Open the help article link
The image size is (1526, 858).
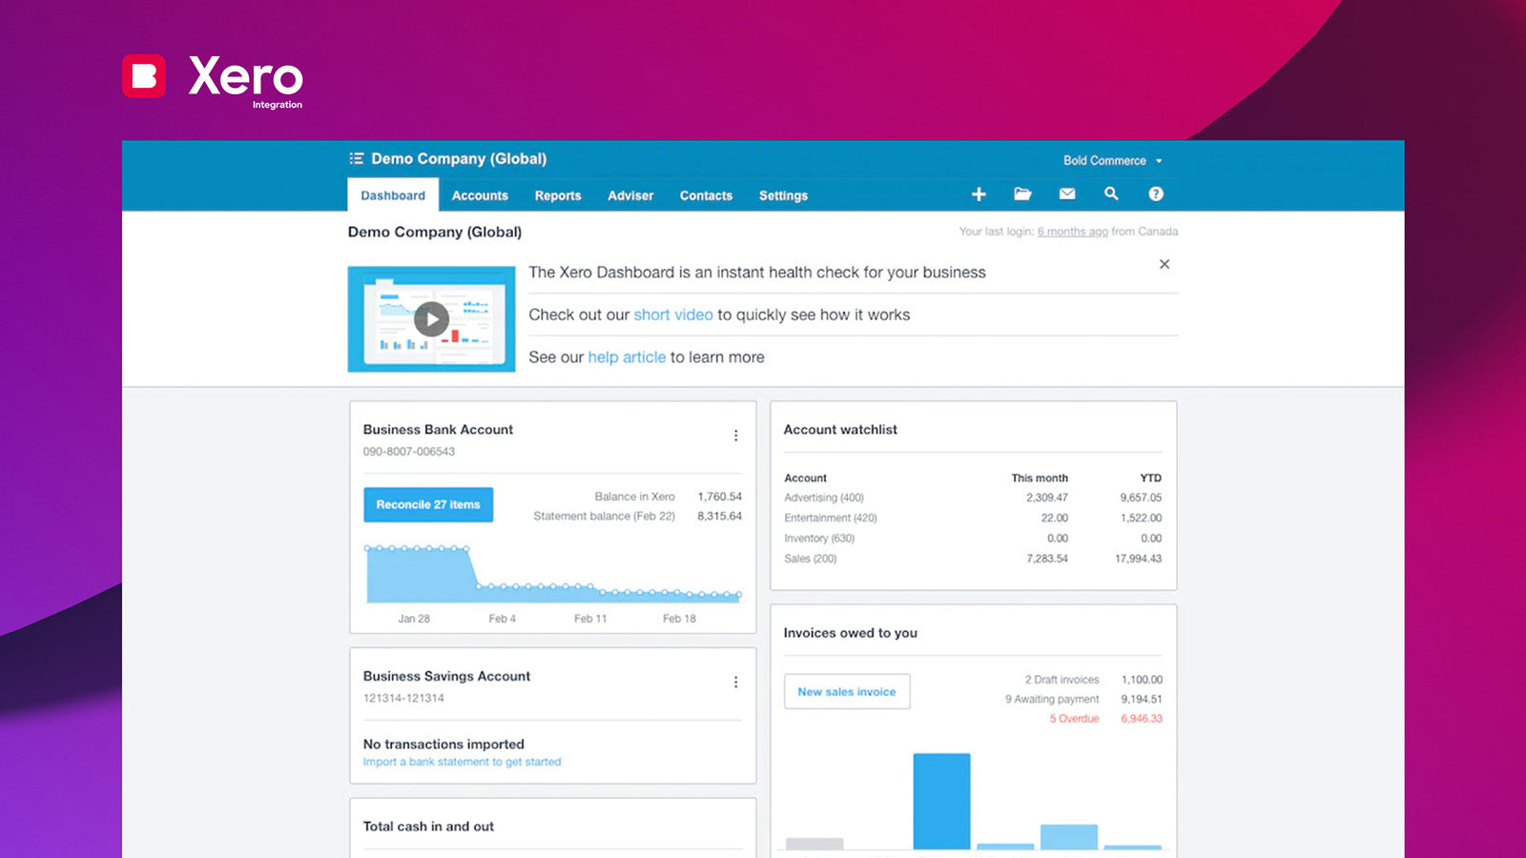[627, 357]
